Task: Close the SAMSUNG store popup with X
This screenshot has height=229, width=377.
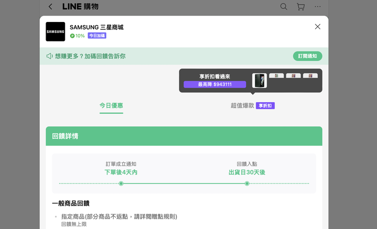Action: pos(318,27)
